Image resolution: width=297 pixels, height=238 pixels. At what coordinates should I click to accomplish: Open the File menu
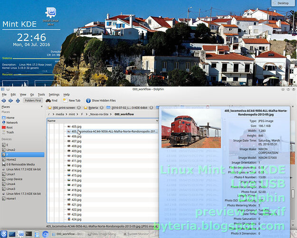[x=4, y=95]
